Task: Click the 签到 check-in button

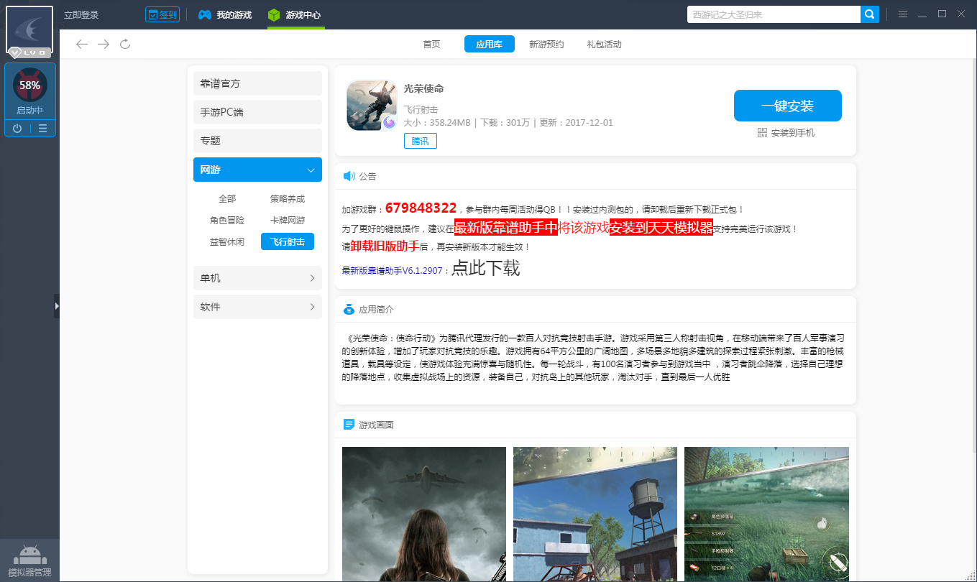Action: [162, 14]
